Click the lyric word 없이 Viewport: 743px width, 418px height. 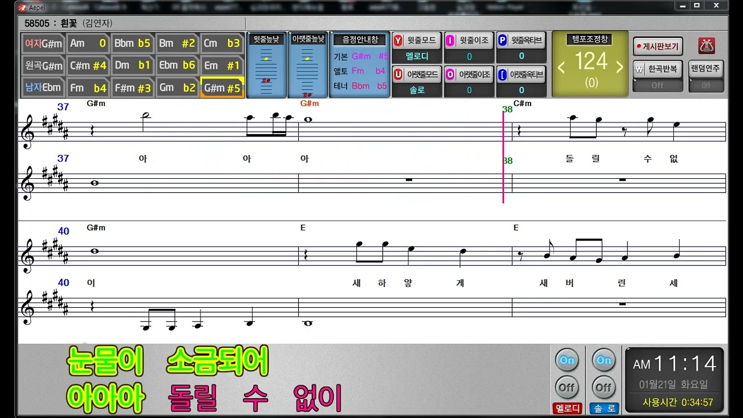tap(318, 398)
